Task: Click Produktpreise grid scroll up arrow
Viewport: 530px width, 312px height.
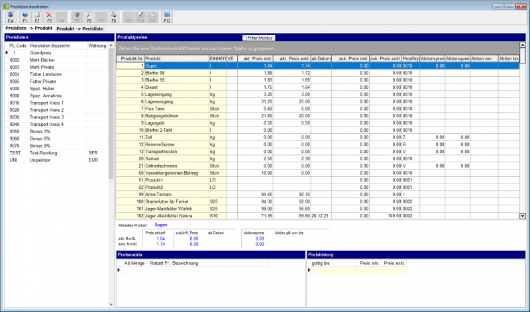Action: (x=522, y=44)
